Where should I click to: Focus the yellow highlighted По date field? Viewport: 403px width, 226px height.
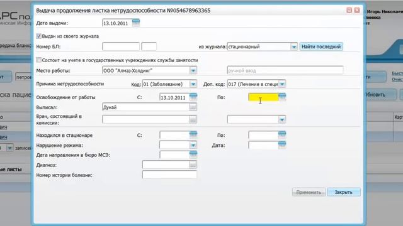(263, 97)
